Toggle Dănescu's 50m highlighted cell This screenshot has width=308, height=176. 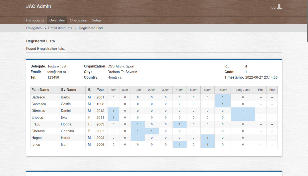(114, 111)
